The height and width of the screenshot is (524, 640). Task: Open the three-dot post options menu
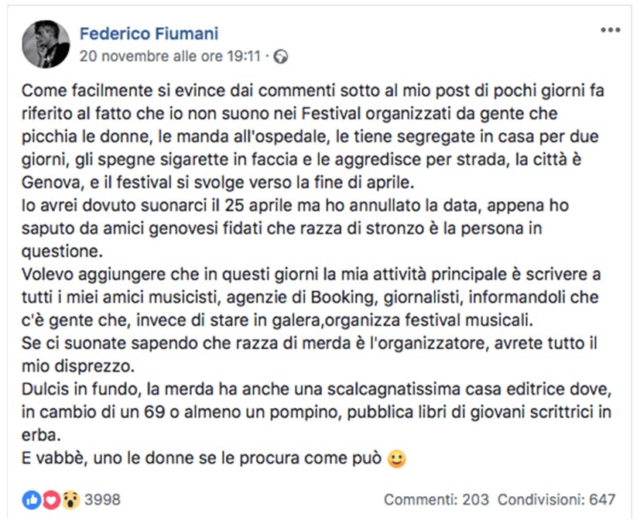[610, 30]
